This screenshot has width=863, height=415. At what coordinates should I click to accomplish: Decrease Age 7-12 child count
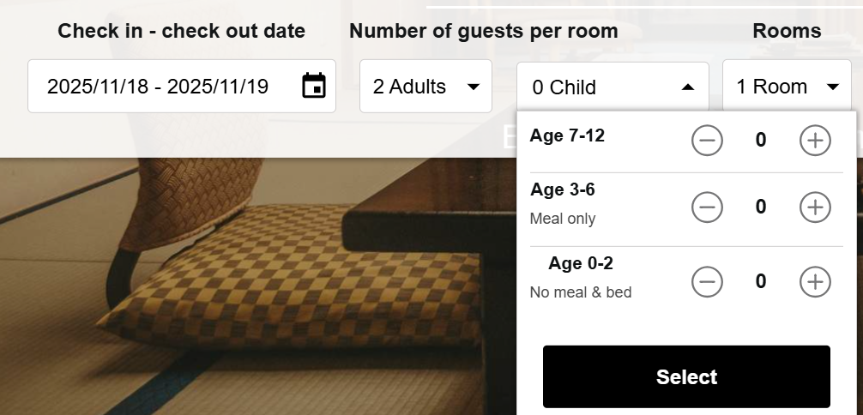point(708,141)
